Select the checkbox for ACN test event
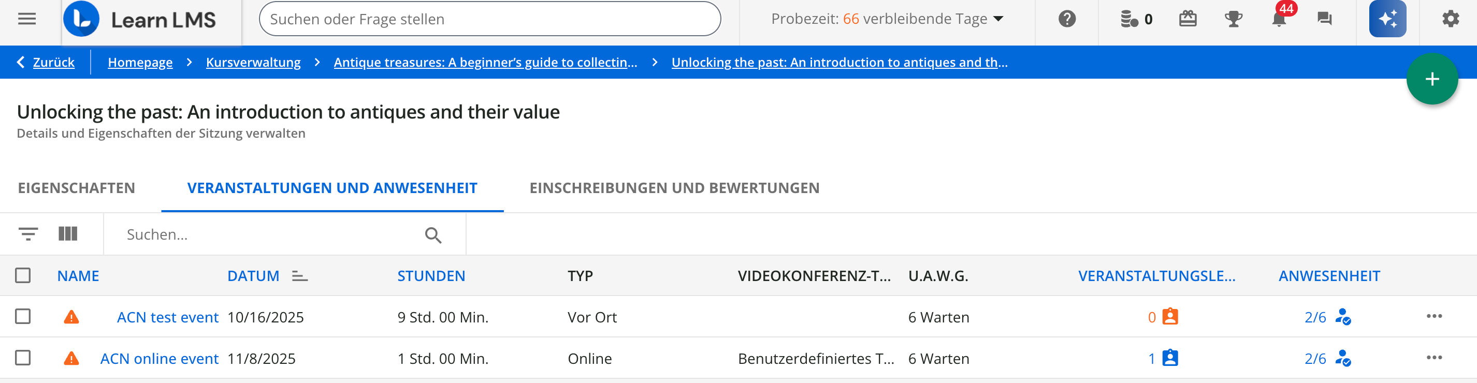 [x=23, y=316]
